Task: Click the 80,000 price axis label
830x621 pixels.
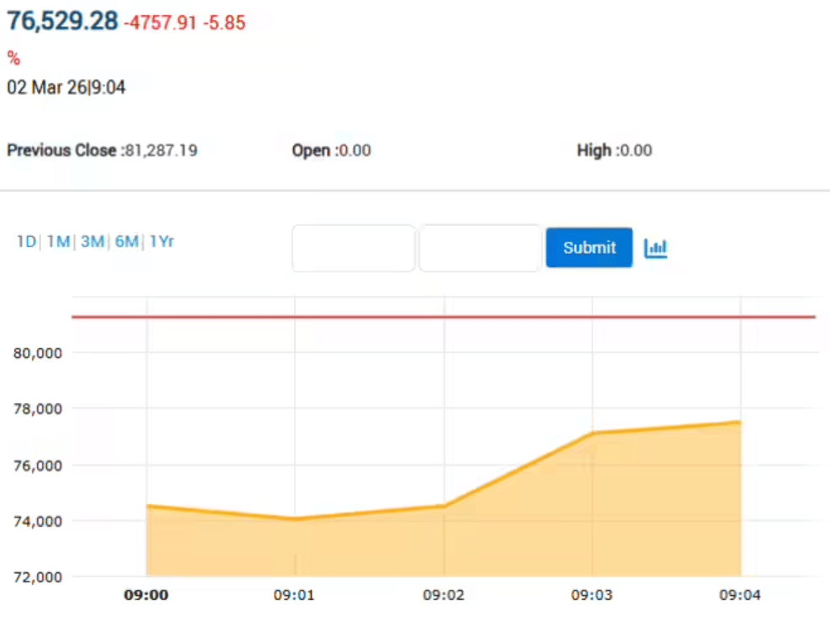Action: [x=39, y=353]
